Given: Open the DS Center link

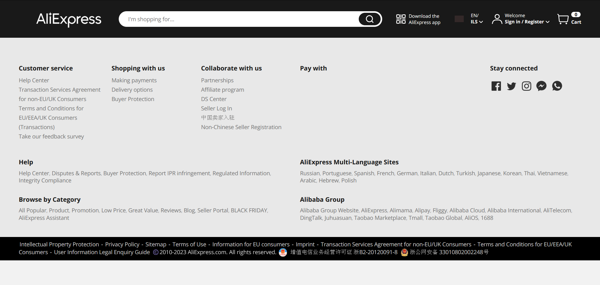Looking at the screenshot, I should (214, 99).
